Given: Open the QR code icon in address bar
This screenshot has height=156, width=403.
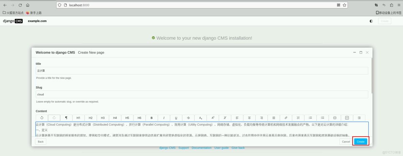Looking at the screenshot, I should tap(338, 5).
